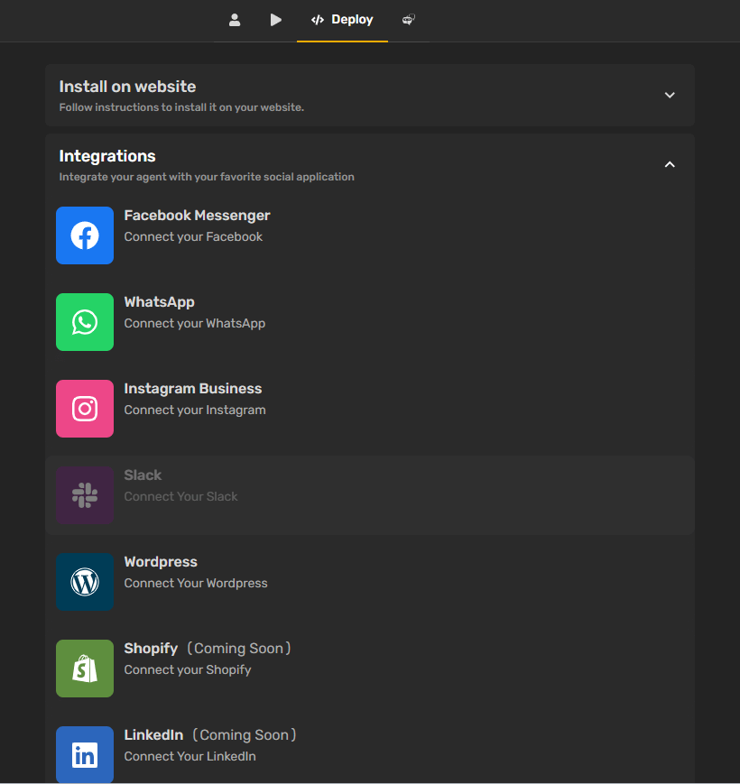Open the play preview tab
This screenshot has width=740, height=784.
(x=275, y=20)
